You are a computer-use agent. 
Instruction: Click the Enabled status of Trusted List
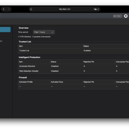tap(87, 51)
